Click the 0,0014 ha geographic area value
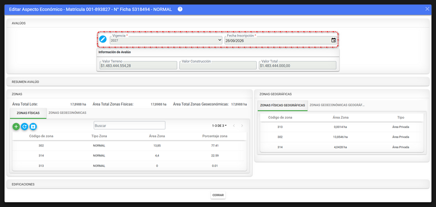This screenshot has width=436, height=207. pyautogui.click(x=340, y=127)
